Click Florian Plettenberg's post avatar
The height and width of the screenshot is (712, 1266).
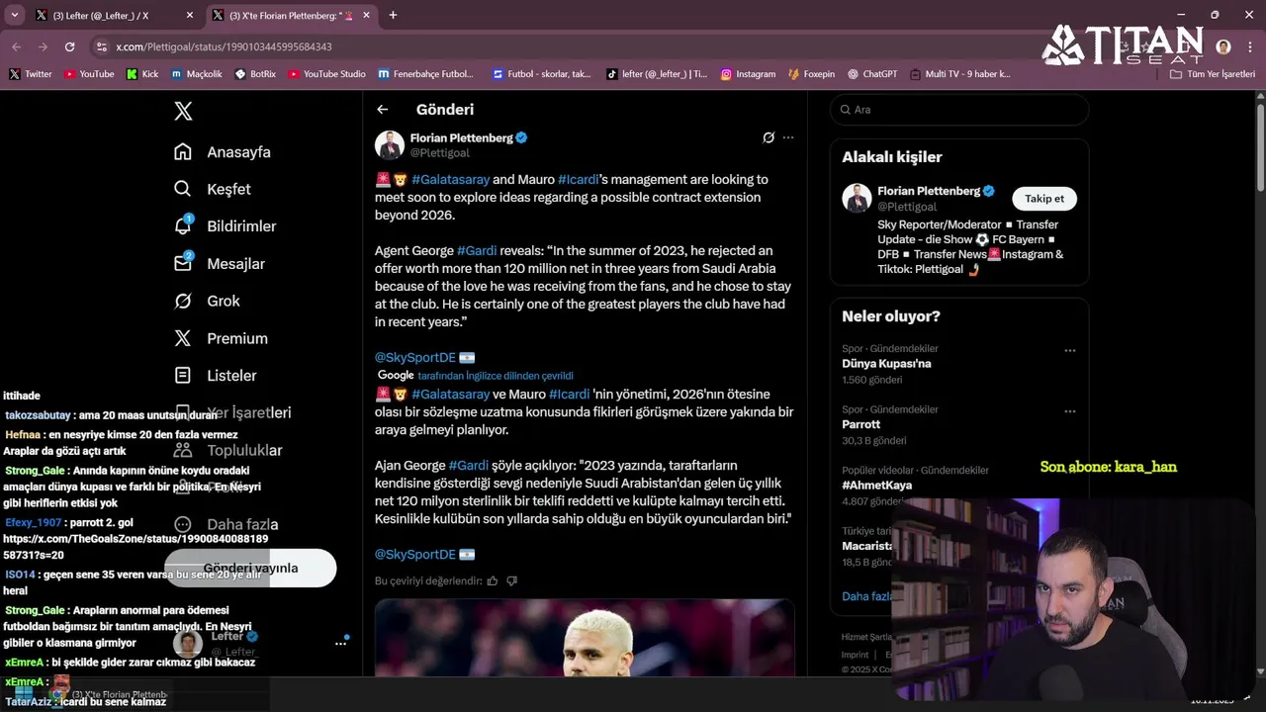click(390, 145)
